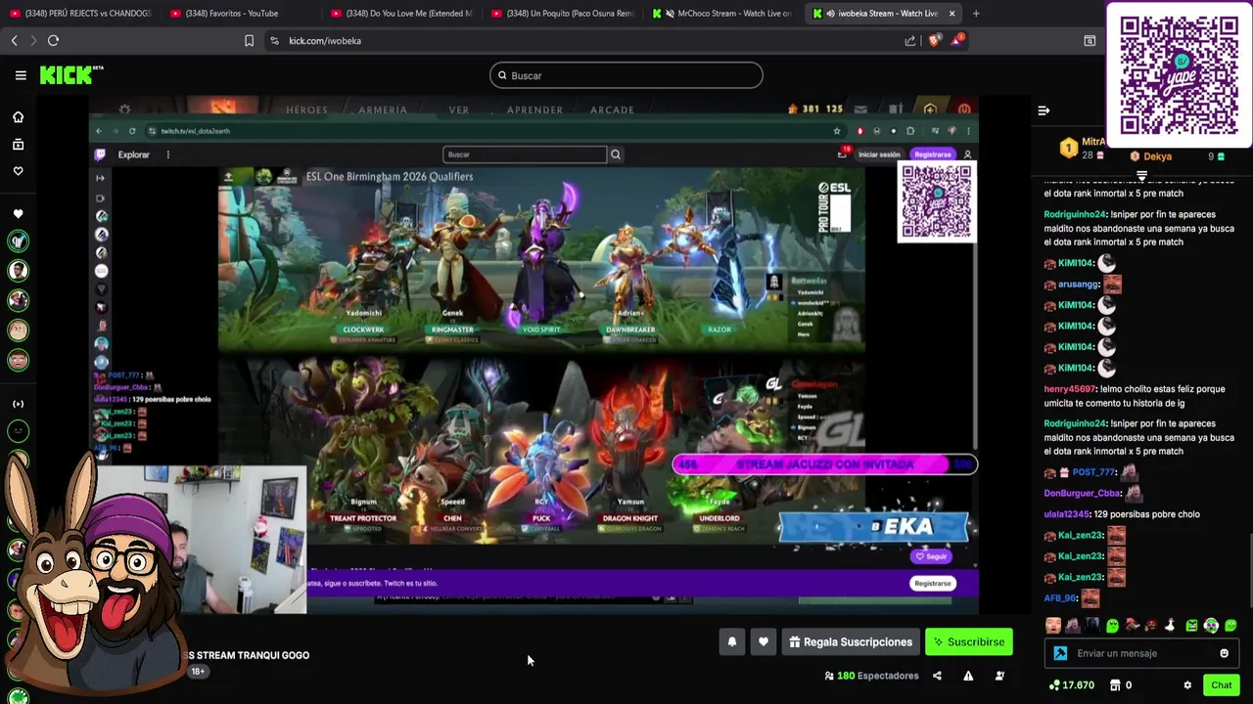Click the green Chat send button
This screenshot has width=1253, height=704.
[1221, 685]
